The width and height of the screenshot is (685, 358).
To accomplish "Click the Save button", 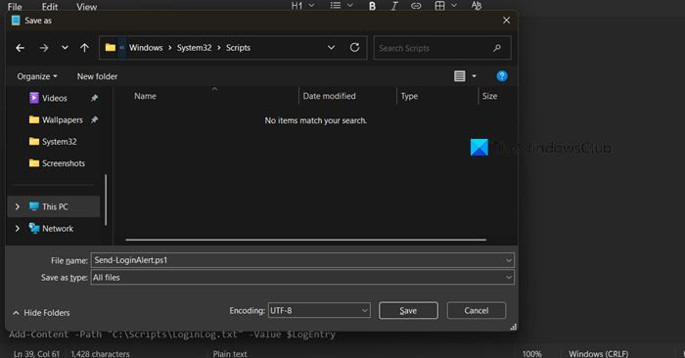I will 408,310.
